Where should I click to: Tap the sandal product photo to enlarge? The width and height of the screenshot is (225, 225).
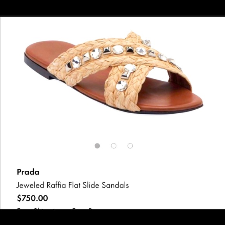[x=113, y=72]
